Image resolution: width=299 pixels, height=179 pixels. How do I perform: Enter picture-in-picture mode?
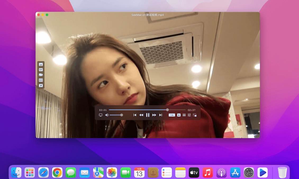click(x=195, y=115)
